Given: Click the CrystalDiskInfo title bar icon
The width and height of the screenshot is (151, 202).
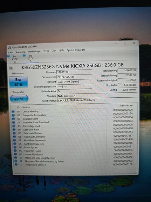Looking at the screenshot, I should [10, 47].
